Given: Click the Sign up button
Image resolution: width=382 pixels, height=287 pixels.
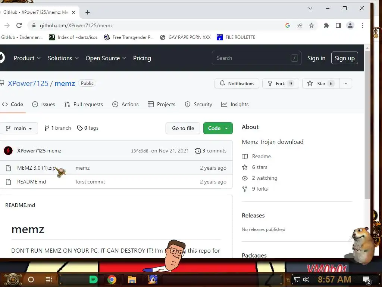Looking at the screenshot, I should [344, 58].
